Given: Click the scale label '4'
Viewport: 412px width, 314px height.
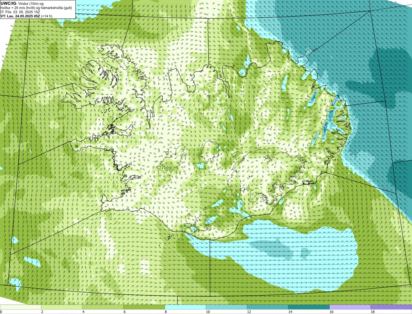Looking at the screenshot, I should [83, 312].
